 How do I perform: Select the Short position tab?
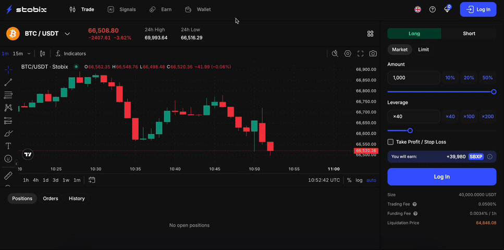[469, 33]
